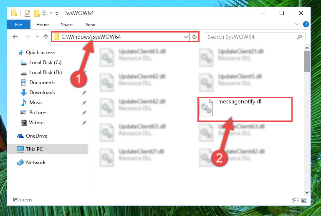Click the address bar path C:\Windows\SysWOW64
Viewport: 321px width, 216px height.
click(x=91, y=37)
